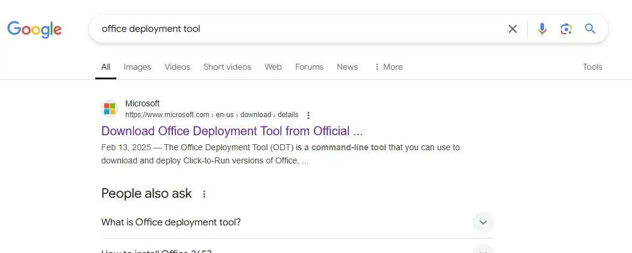Switch to the Web tab

274,67
